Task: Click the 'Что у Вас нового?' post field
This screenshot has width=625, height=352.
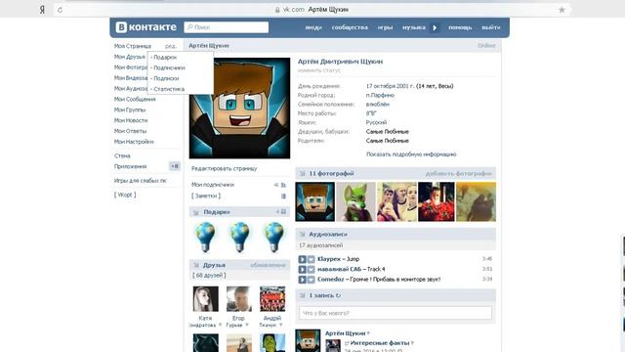Action: [x=396, y=313]
